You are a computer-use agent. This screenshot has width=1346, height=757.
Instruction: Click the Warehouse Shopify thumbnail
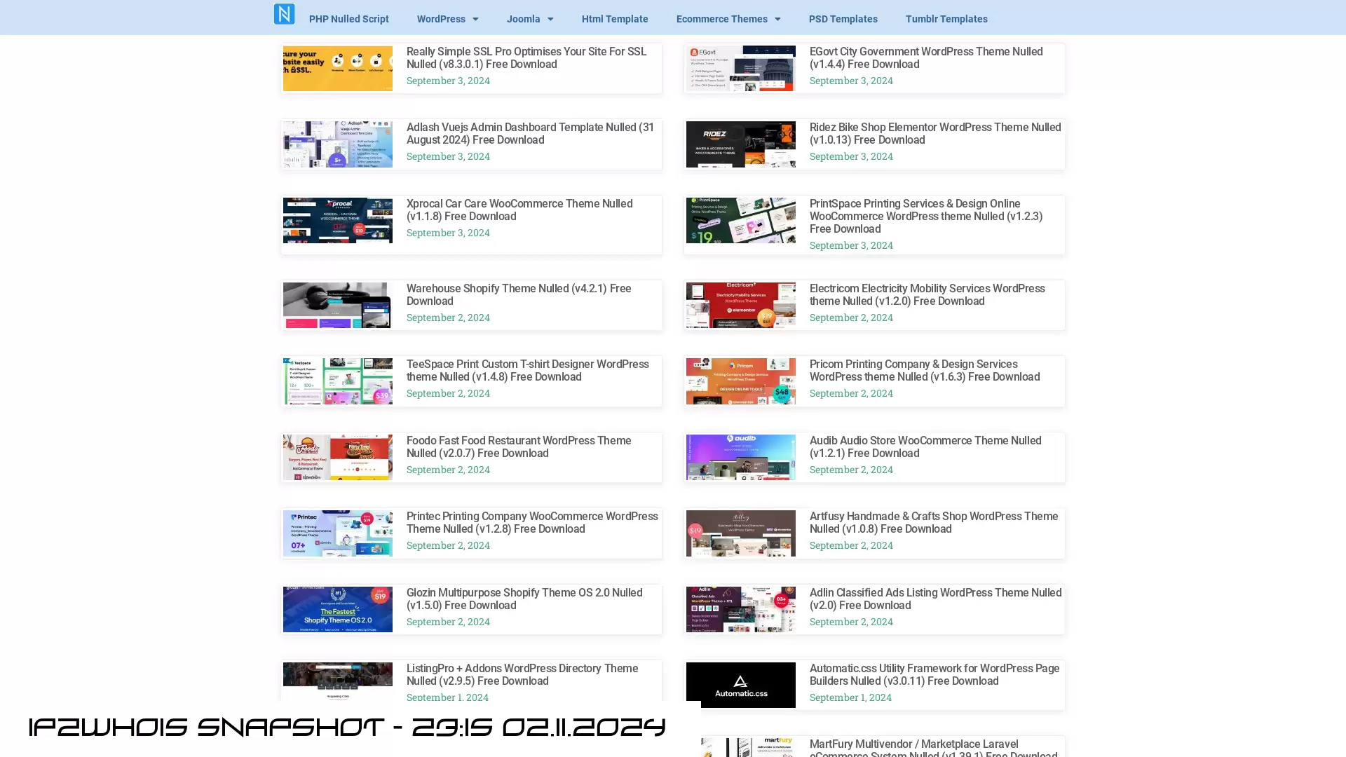click(338, 306)
